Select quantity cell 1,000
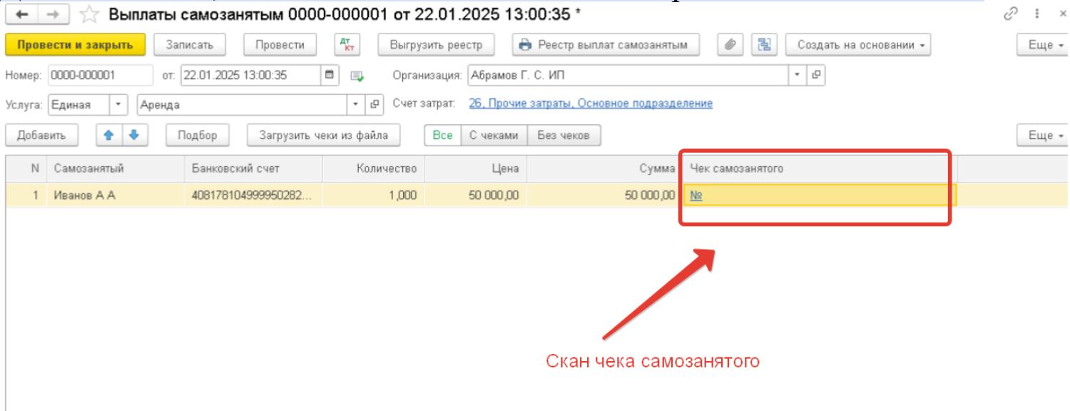Screen dimensions: 1070x411 click(x=374, y=195)
